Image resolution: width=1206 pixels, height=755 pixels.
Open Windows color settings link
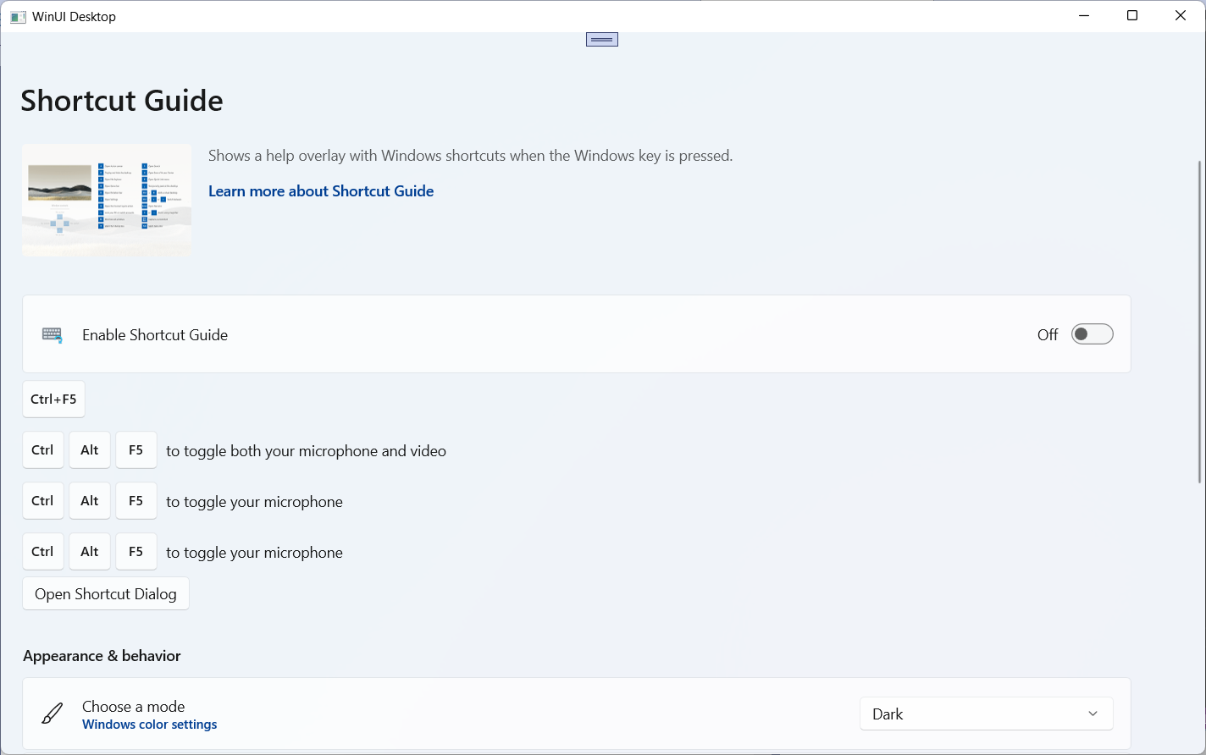[x=150, y=725]
